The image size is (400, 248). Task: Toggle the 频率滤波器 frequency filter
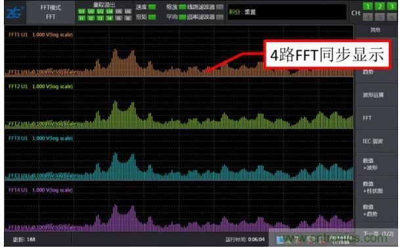pos(219,17)
